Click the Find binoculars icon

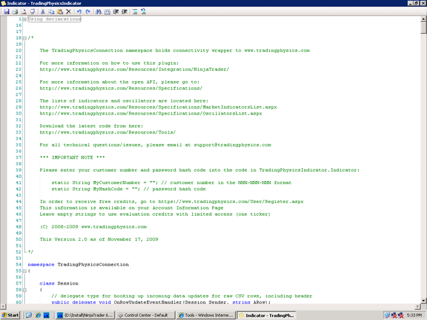(x=99, y=12)
